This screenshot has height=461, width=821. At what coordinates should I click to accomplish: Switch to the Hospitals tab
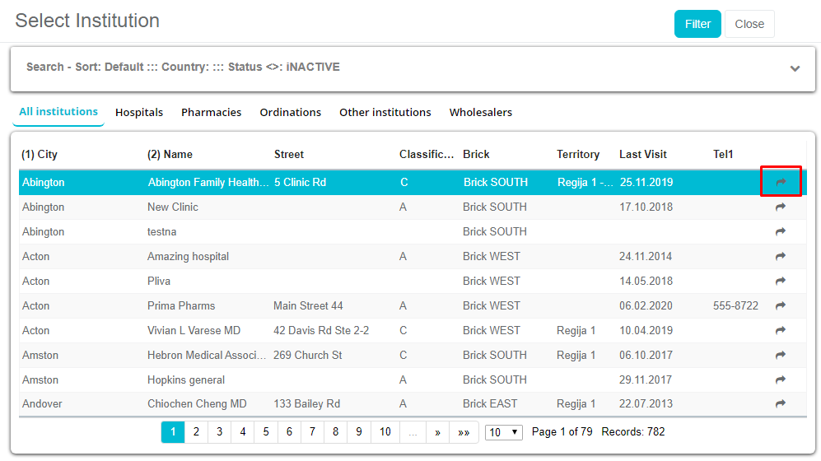(x=139, y=112)
